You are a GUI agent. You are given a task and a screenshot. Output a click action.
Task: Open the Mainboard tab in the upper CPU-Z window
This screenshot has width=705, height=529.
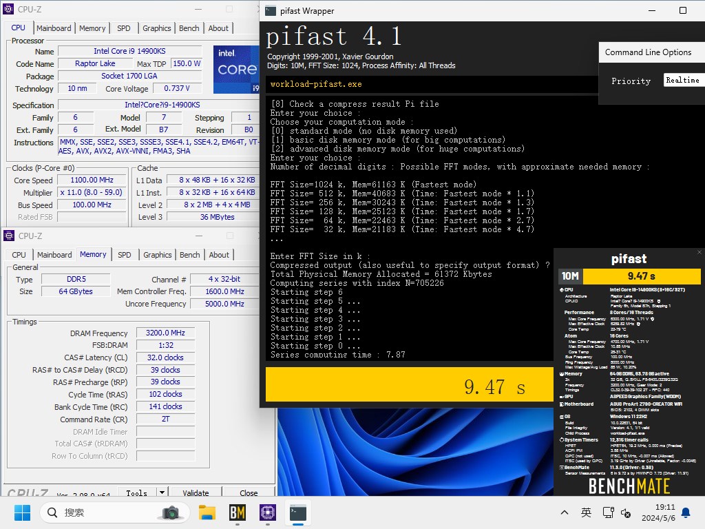pos(54,28)
